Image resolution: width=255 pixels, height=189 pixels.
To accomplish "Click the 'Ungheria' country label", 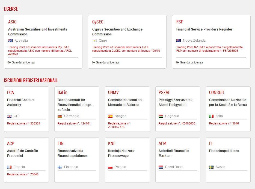I will pyautogui.click(x=172, y=116).
